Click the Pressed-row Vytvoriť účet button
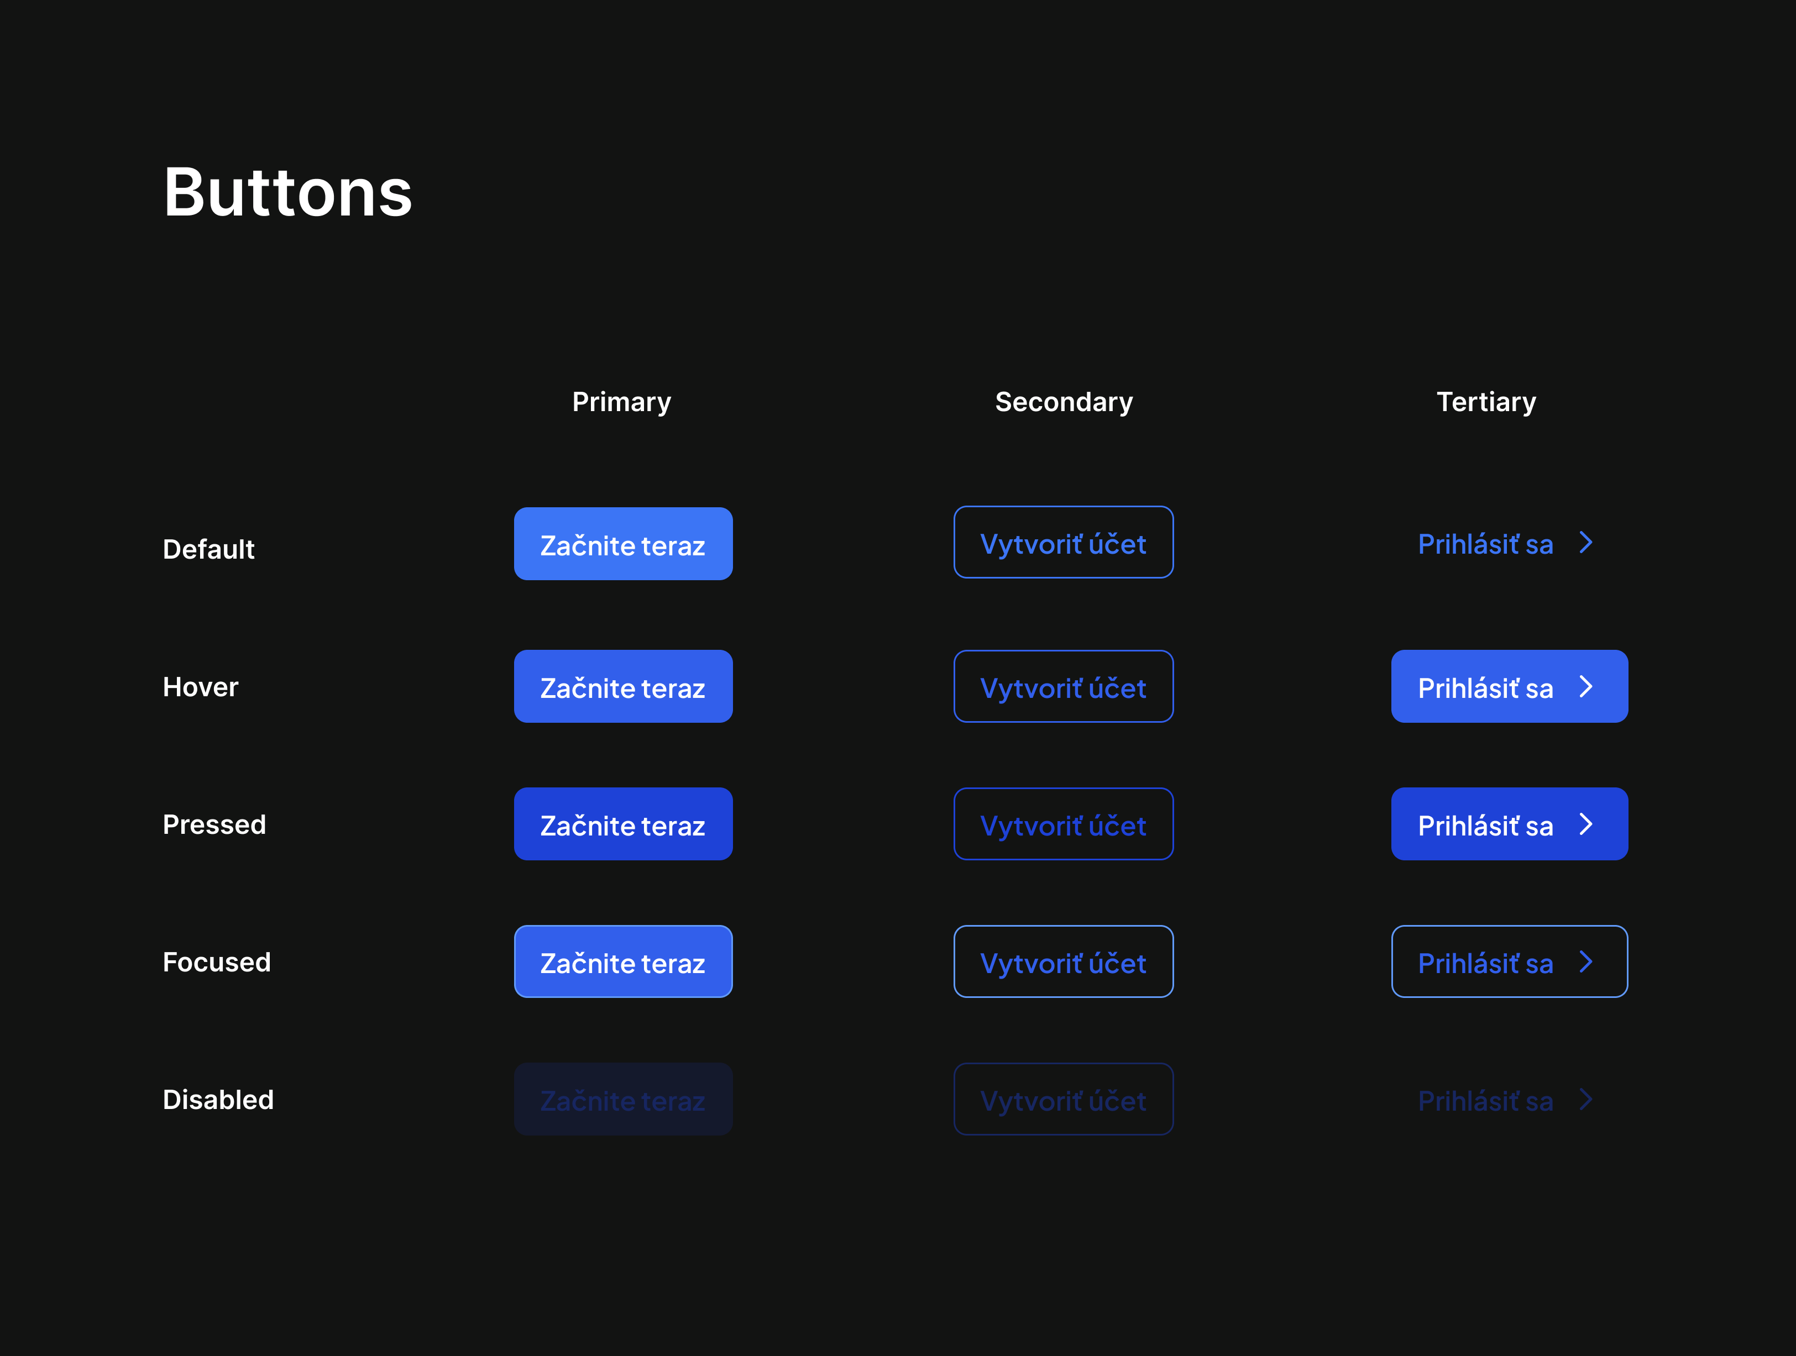1796x1356 pixels. coord(1063,824)
